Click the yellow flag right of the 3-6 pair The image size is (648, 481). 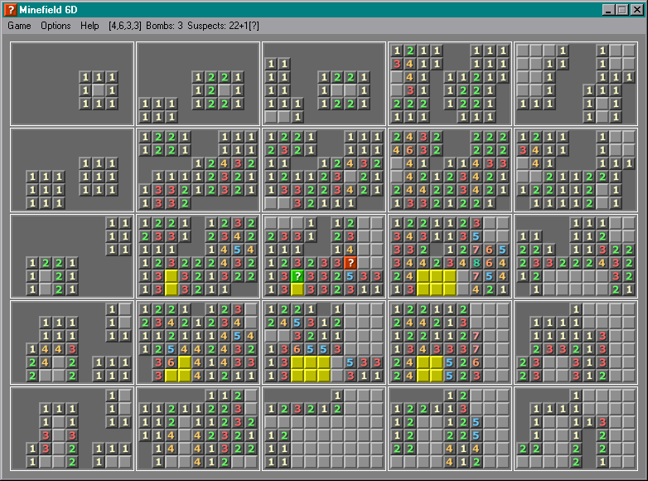pyautogui.click(x=185, y=362)
